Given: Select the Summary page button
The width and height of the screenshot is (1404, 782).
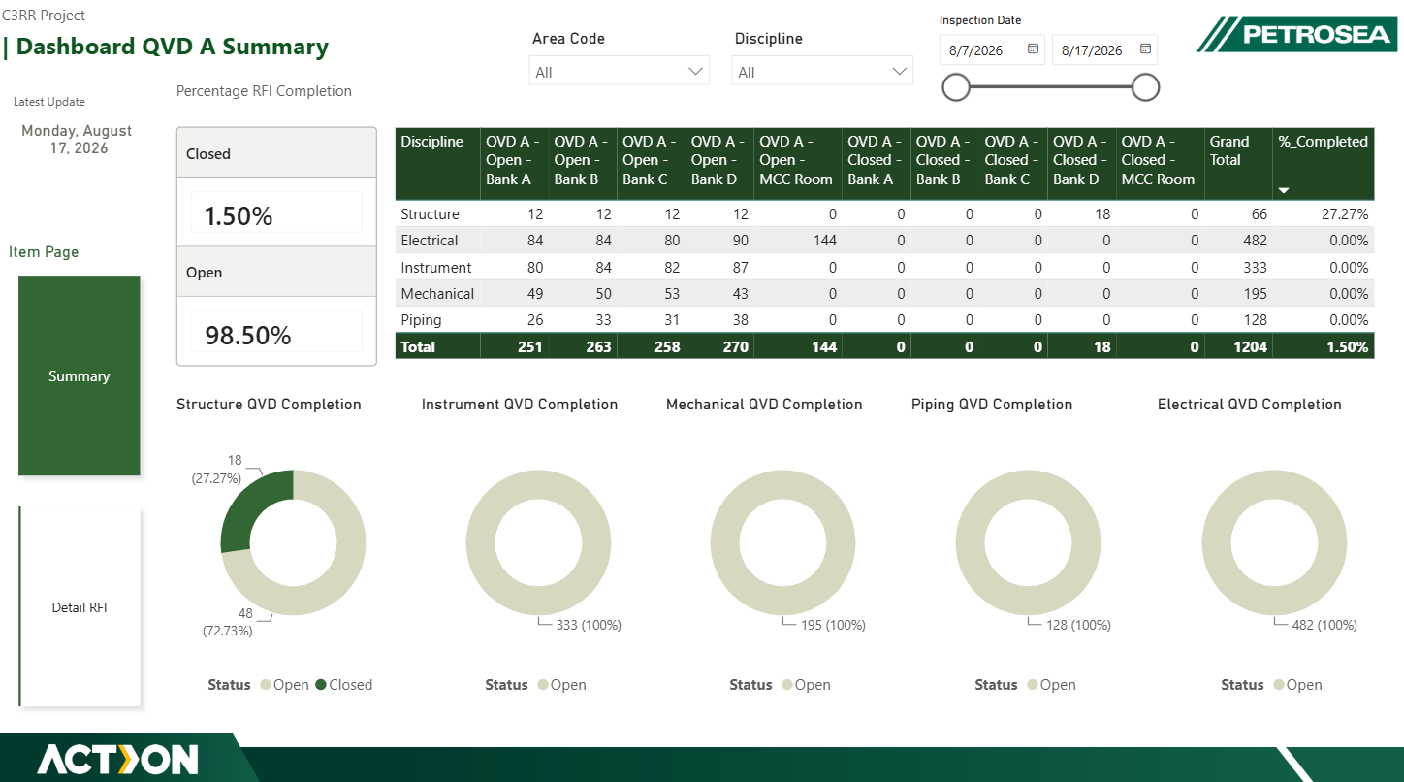Looking at the screenshot, I should (x=80, y=375).
